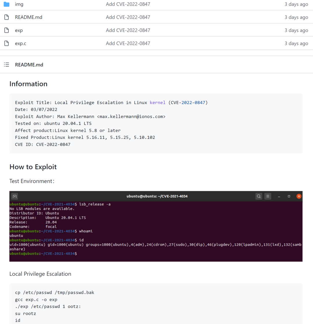Click '3 days ago' on exp row

click(296, 30)
